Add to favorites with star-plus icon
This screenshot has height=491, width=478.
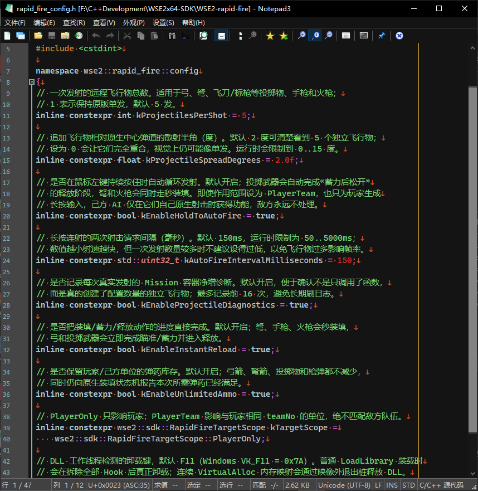coord(284,36)
